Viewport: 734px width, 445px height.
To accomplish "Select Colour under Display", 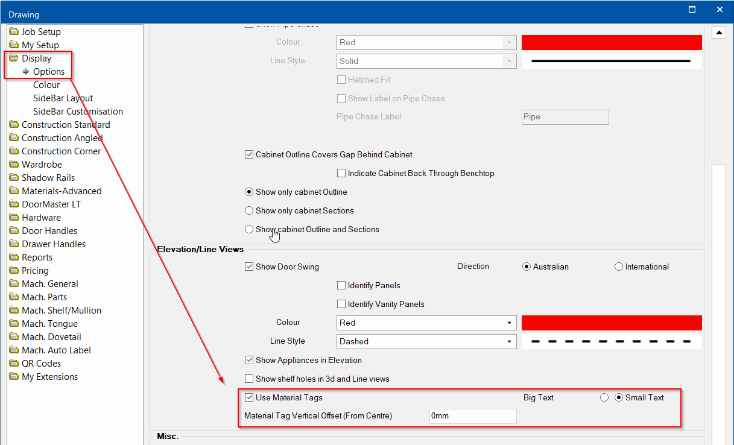I will [46, 85].
